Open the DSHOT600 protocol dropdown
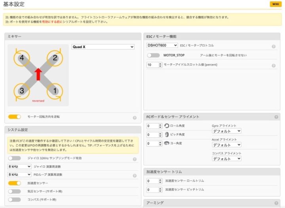This screenshot has height=208, width=285. 162,46
